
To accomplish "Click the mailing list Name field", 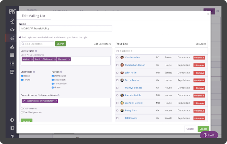I will (66, 28).
